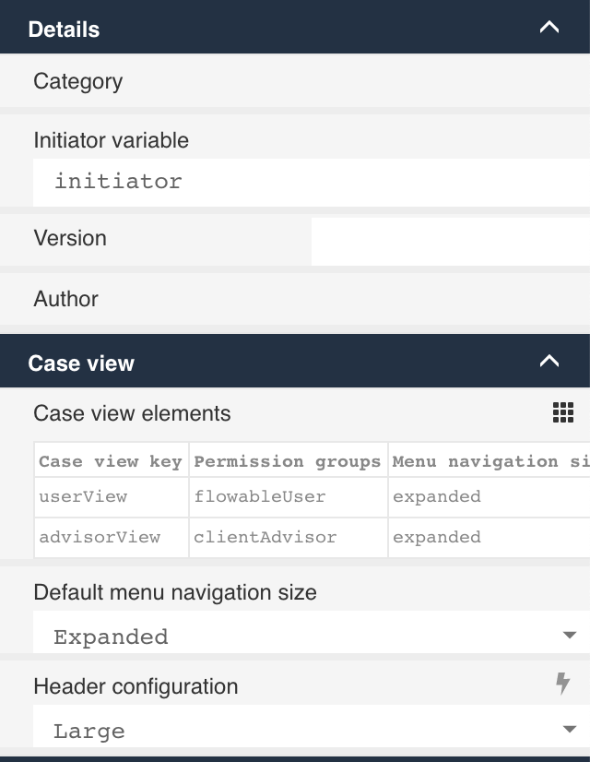
Task: Select the advisorView cell in the table
Action: click(x=111, y=537)
